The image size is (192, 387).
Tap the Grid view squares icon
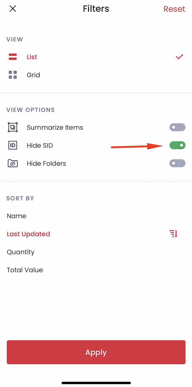[x=13, y=75]
